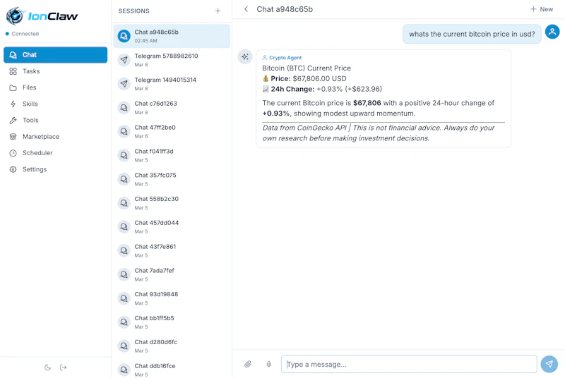Image resolution: width=565 pixels, height=378 pixels.
Task: Open session Telegram 5788982610
Action: (172, 60)
